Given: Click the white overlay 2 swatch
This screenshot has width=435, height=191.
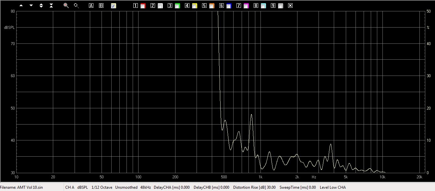Looking at the screenshot, I should 160,6.
